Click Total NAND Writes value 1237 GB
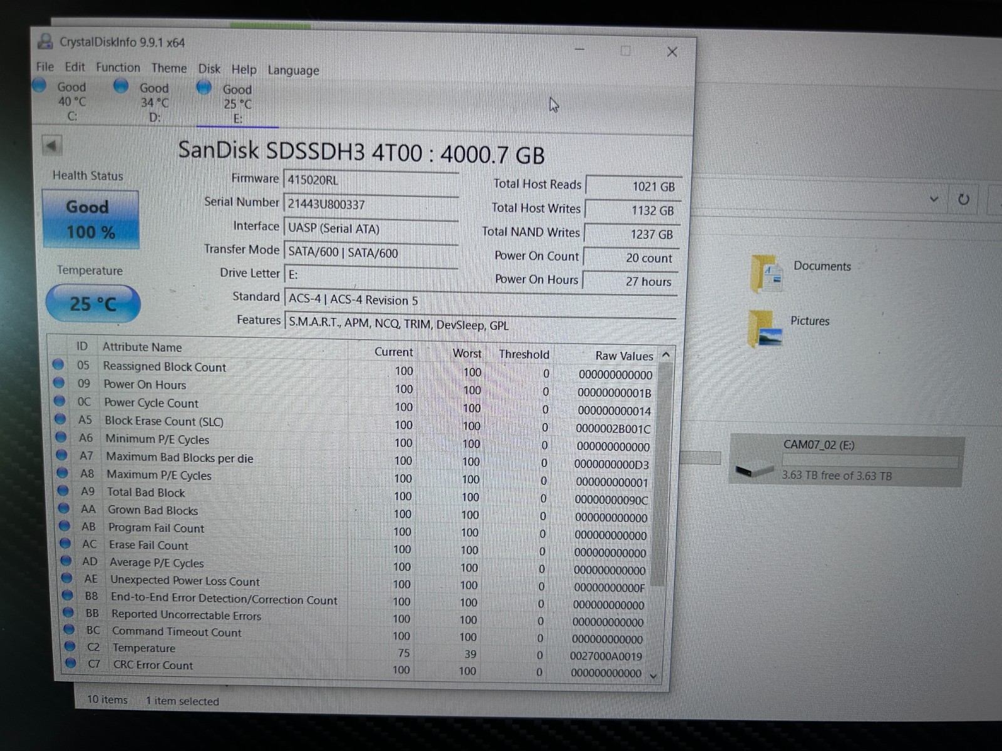The width and height of the screenshot is (1002, 751). [631, 234]
